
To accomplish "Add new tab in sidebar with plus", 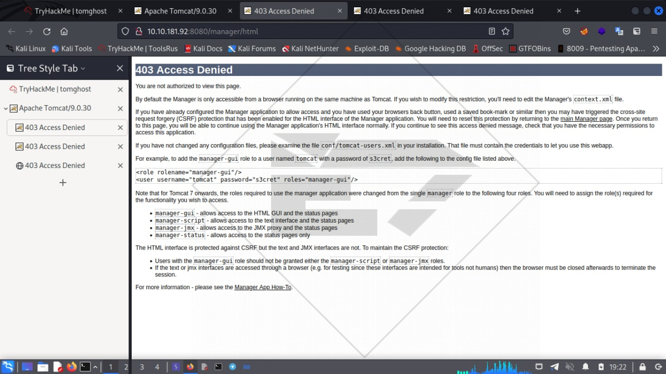I will click(63, 183).
